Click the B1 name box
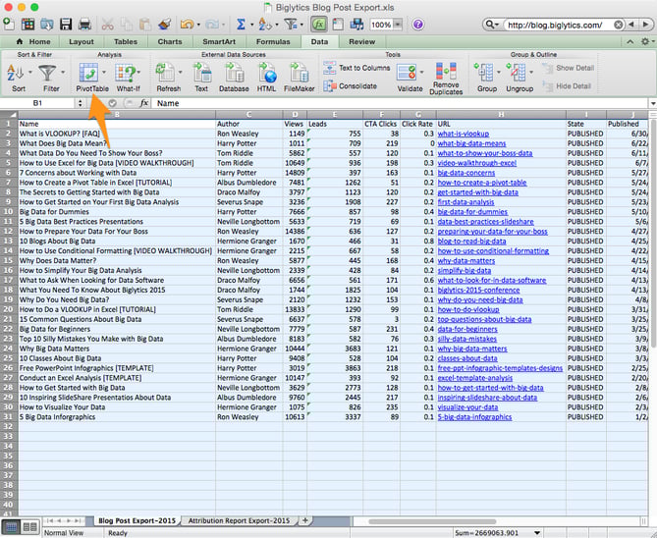The height and width of the screenshot is (538, 657). [37, 103]
